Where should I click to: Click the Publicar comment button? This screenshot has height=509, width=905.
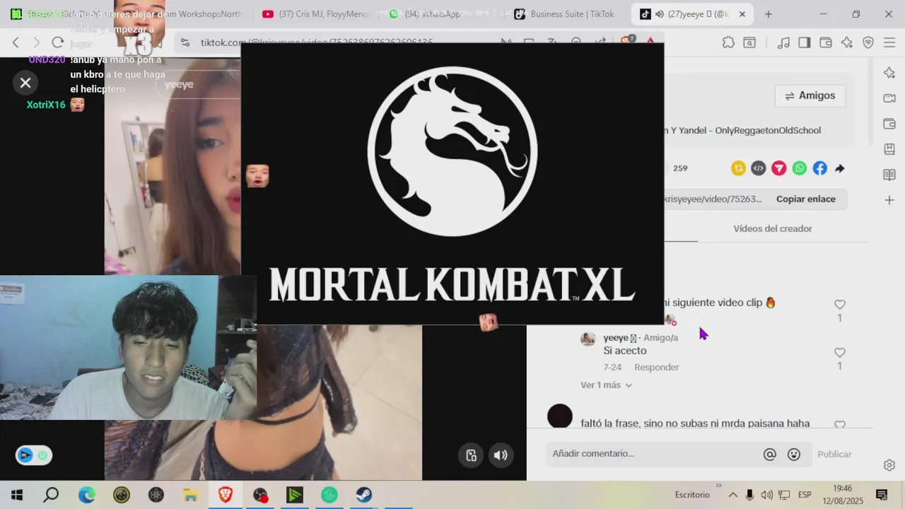click(x=834, y=455)
